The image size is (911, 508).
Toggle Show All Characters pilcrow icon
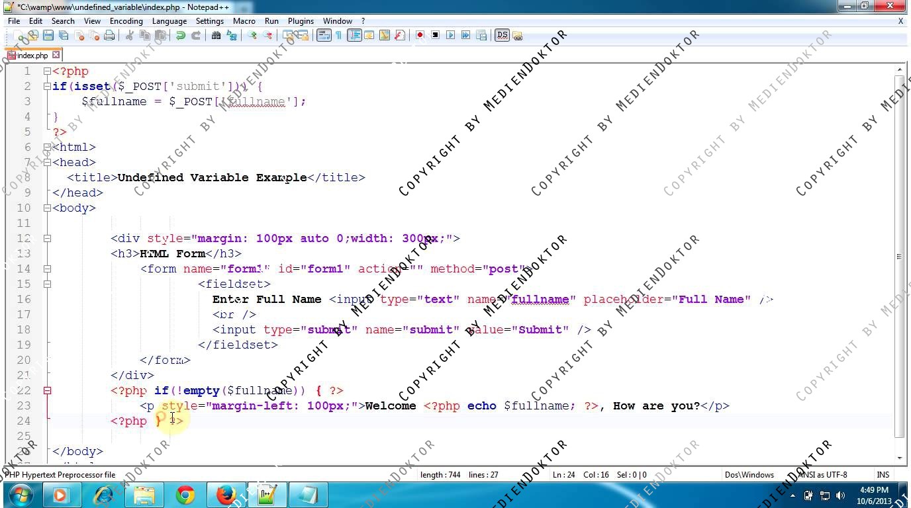pyautogui.click(x=338, y=35)
